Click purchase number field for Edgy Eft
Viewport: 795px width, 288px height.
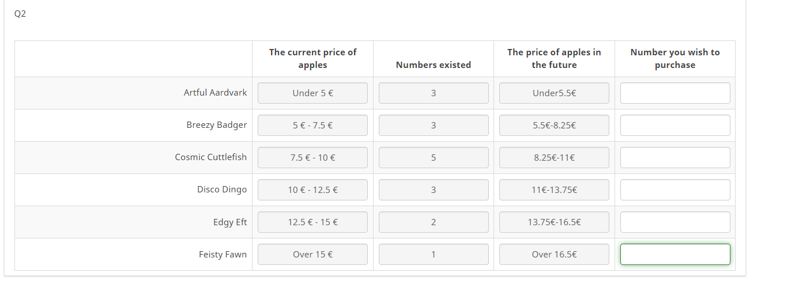(x=675, y=222)
